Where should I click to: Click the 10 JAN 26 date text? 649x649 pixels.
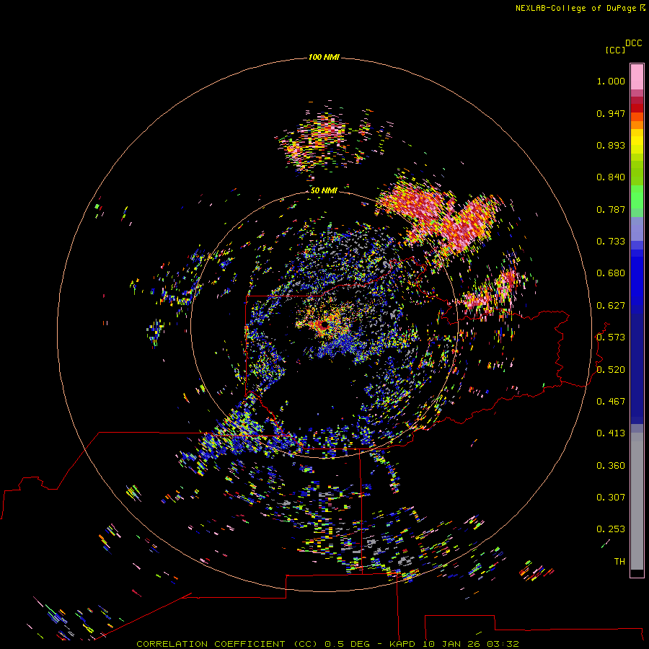[451, 644]
